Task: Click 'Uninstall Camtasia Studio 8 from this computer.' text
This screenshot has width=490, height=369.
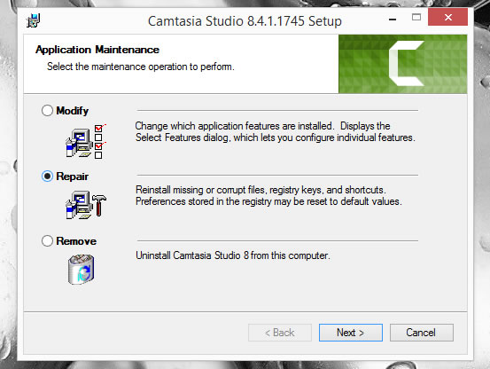Action: [233, 255]
